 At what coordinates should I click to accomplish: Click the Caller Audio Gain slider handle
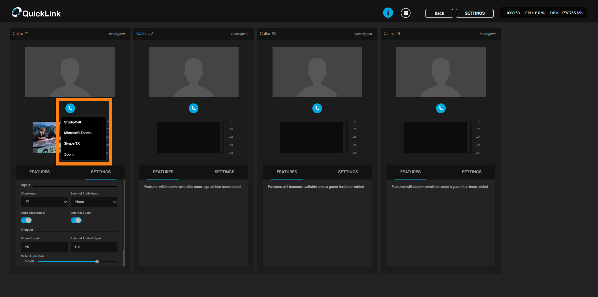[x=97, y=262]
